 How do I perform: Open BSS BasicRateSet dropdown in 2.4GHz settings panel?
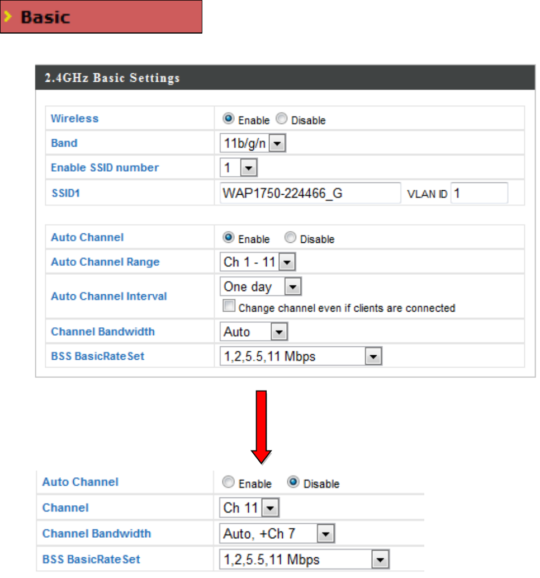(301, 356)
